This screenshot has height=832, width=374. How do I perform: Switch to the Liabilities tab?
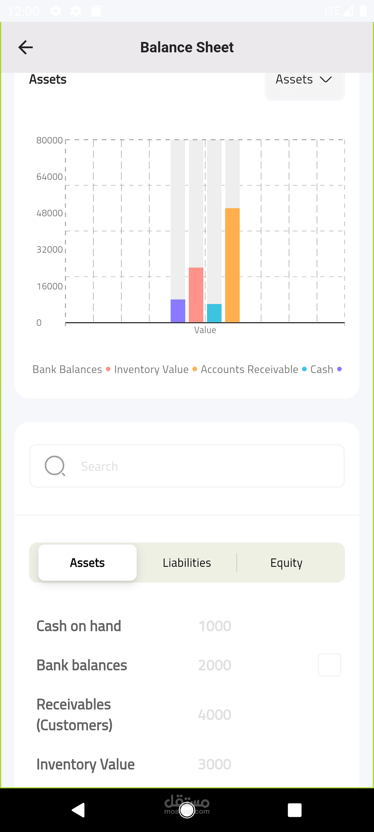coord(187,563)
